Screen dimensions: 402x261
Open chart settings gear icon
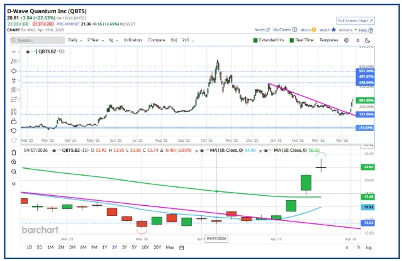[346, 40]
